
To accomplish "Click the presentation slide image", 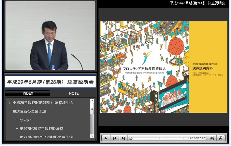I will (x=163, y=67).
